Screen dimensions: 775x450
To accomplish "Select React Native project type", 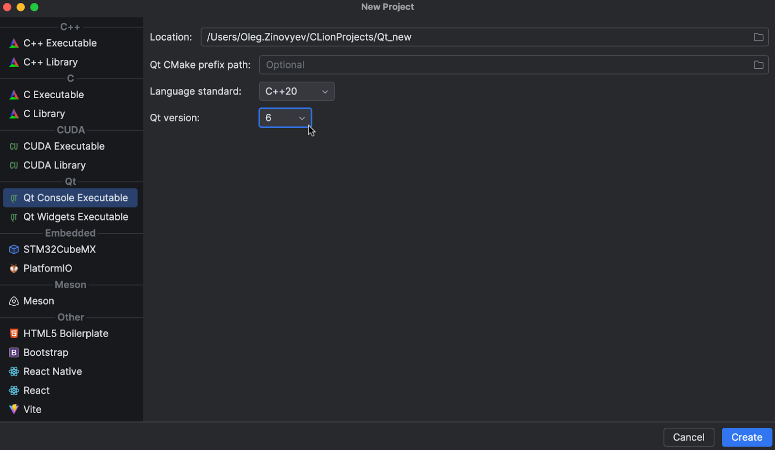I will [71, 372].
